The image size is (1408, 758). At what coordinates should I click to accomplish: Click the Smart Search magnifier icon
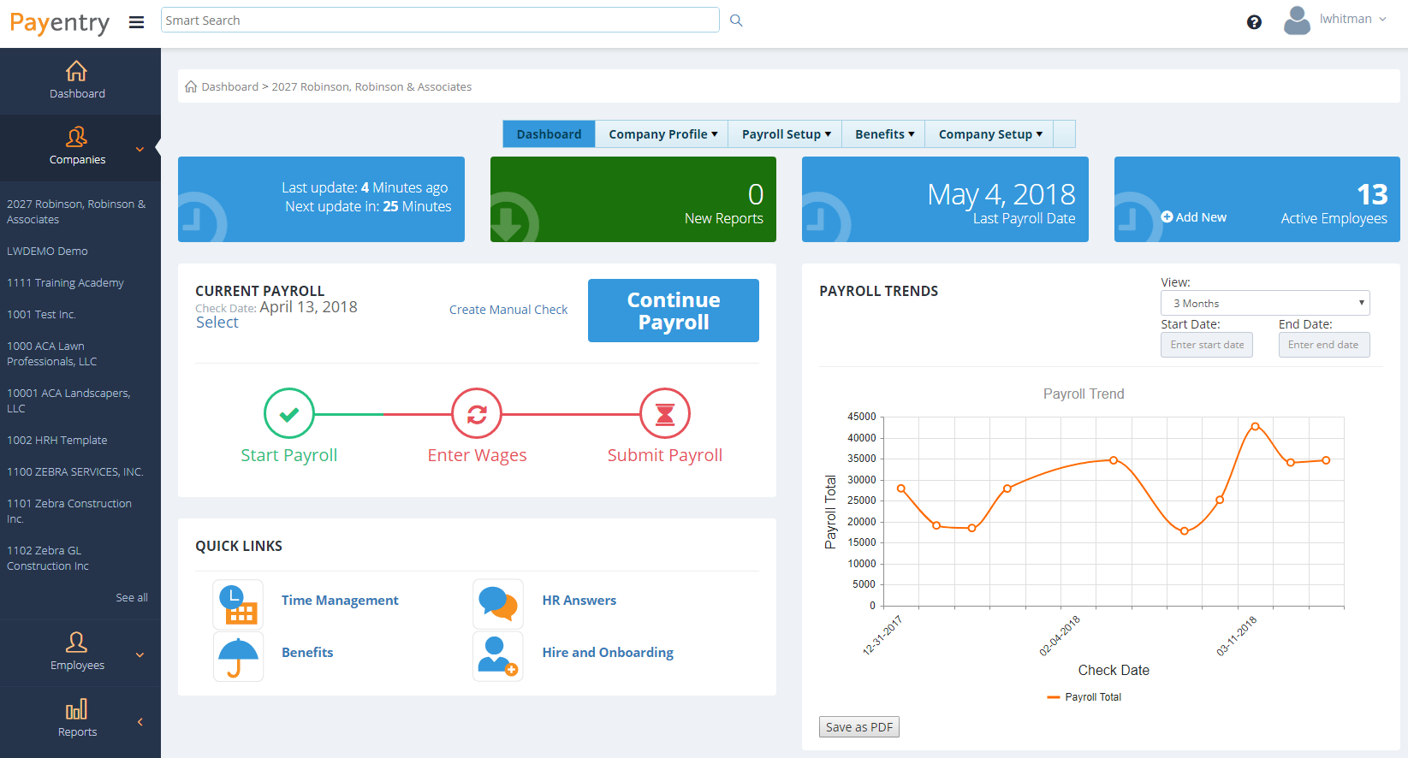click(736, 21)
